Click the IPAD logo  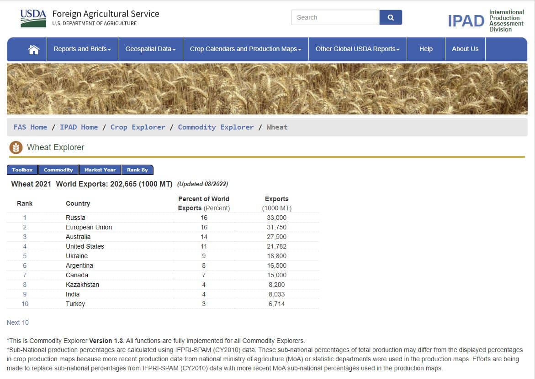point(466,21)
